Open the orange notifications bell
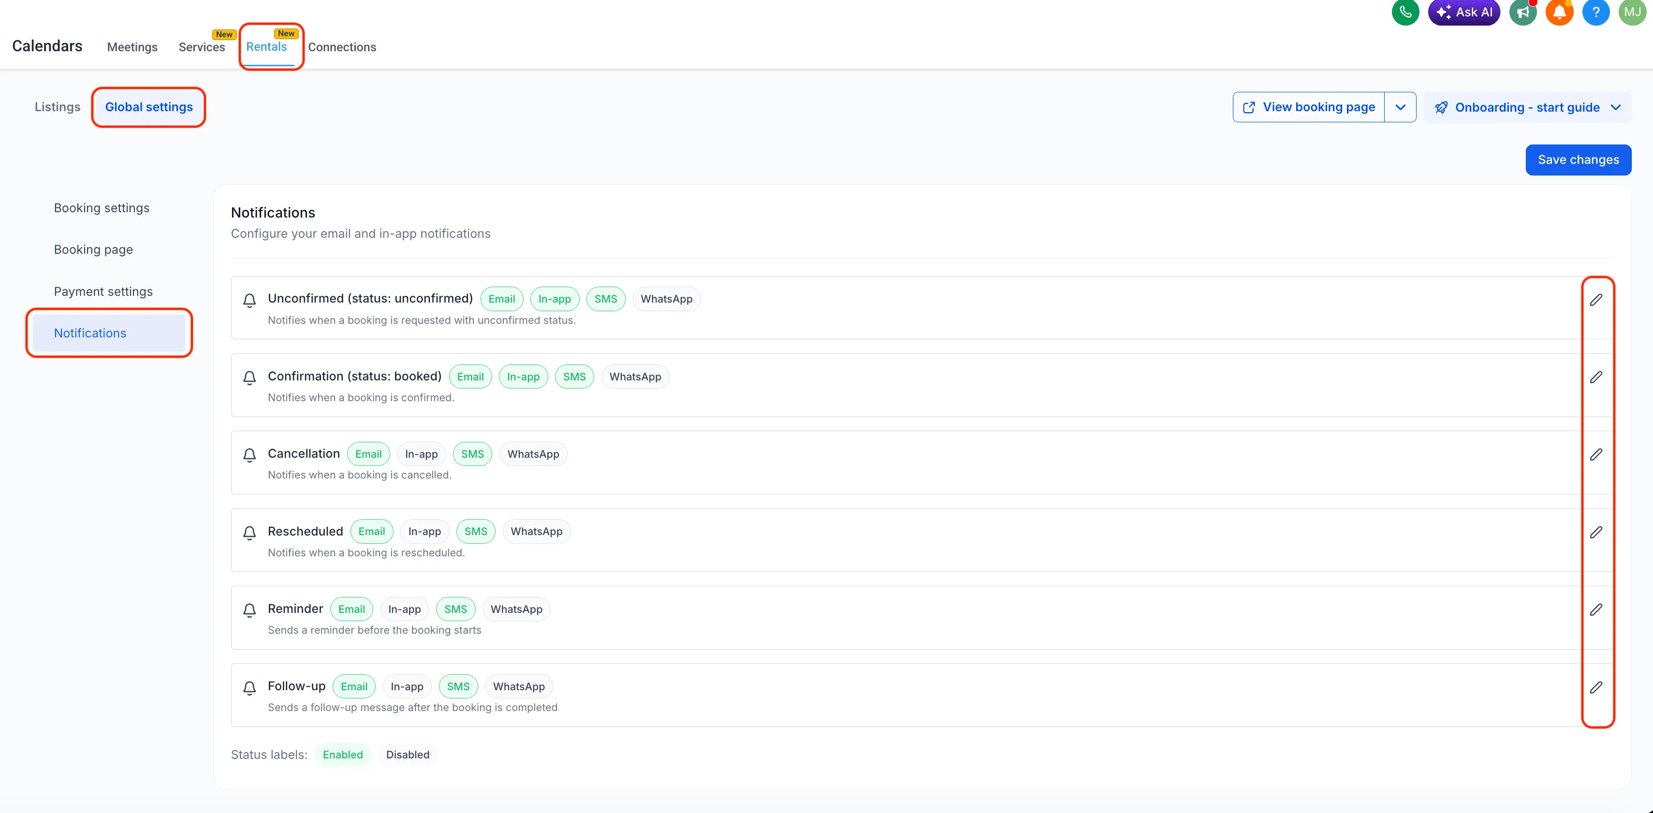The width and height of the screenshot is (1653, 813). [x=1559, y=12]
